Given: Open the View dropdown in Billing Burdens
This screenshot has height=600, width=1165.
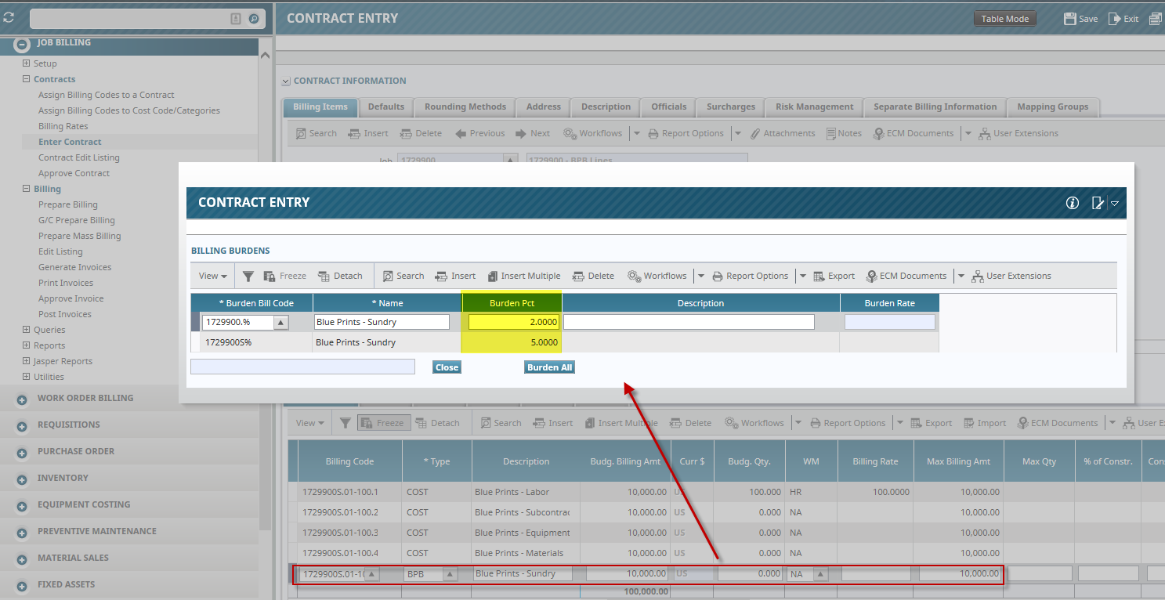Looking at the screenshot, I should click(x=212, y=276).
